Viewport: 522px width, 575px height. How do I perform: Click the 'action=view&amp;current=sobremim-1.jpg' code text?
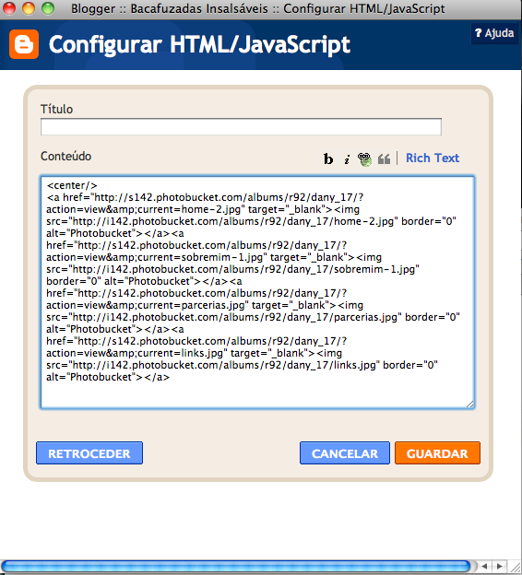[155, 257]
